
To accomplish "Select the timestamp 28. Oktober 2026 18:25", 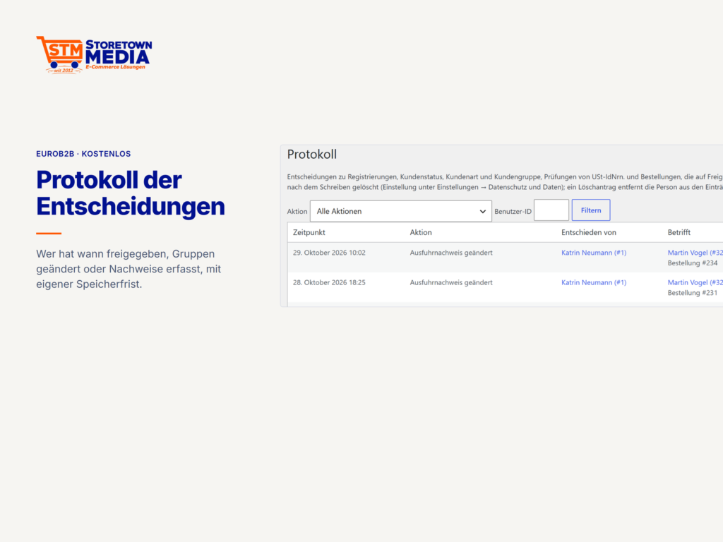I will (329, 282).
